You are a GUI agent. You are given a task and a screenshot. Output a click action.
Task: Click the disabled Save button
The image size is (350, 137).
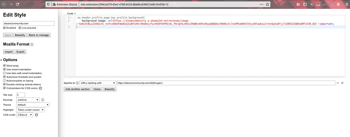(x=8, y=35)
